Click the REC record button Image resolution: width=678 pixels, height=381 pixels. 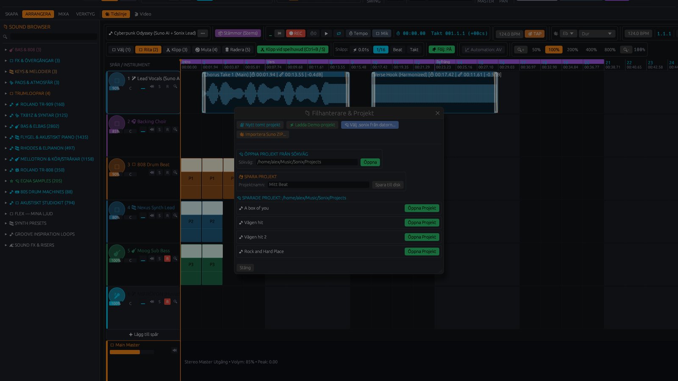click(296, 33)
